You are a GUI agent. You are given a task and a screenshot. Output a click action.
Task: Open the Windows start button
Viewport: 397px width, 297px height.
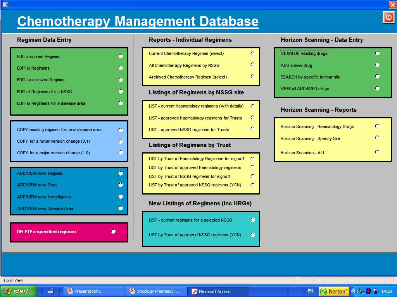click(x=18, y=291)
